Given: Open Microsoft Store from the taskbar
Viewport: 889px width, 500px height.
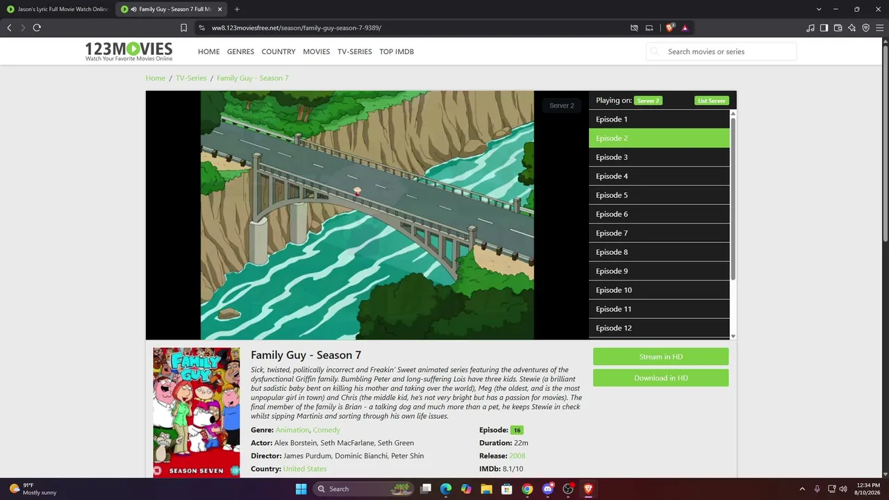Looking at the screenshot, I should pyautogui.click(x=507, y=489).
